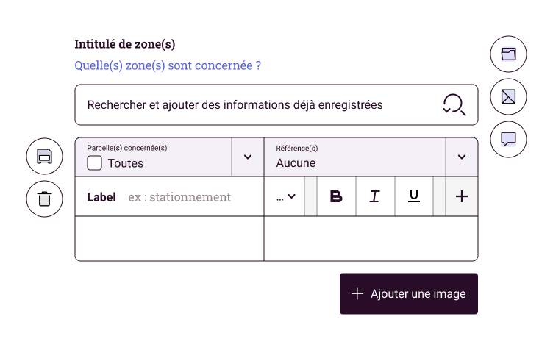Open the comment bubble icon

point(508,139)
